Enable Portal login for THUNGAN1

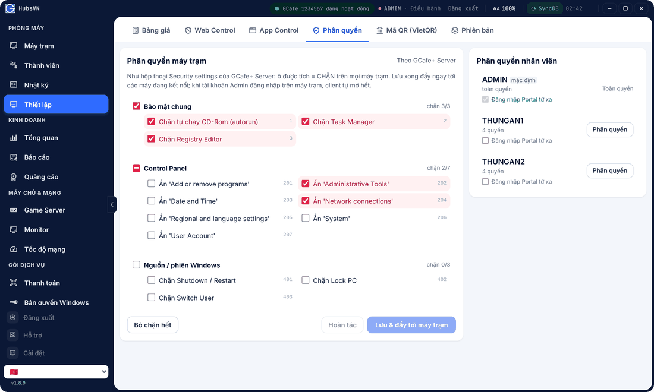point(485,140)
